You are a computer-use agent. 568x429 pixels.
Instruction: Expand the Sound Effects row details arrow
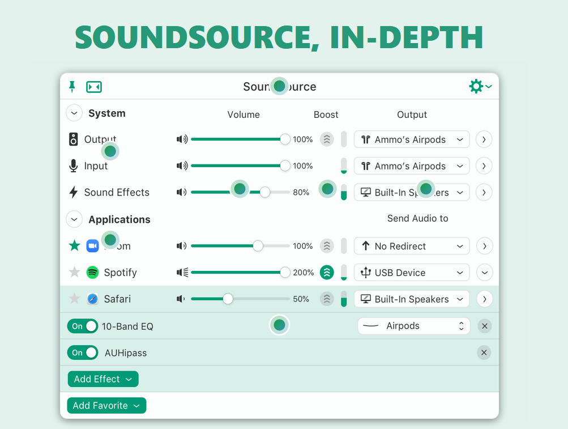pyautogui.click(x=484, y=192)
